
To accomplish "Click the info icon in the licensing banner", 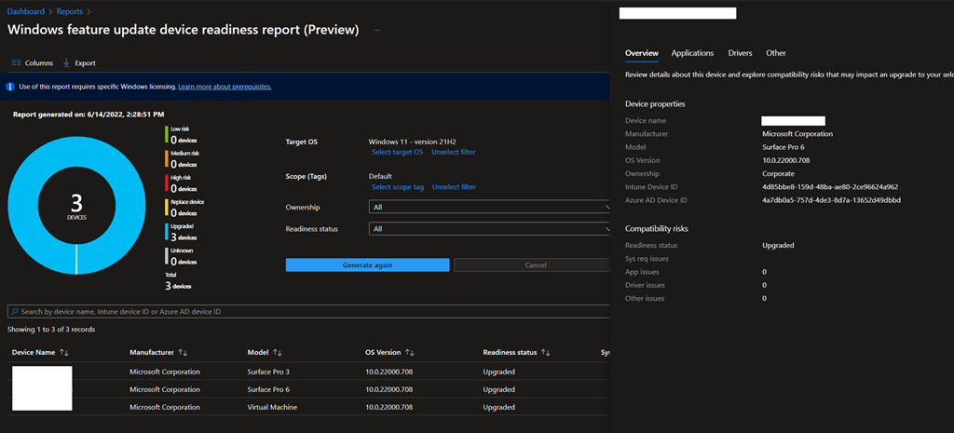I will tap(10, 87).
